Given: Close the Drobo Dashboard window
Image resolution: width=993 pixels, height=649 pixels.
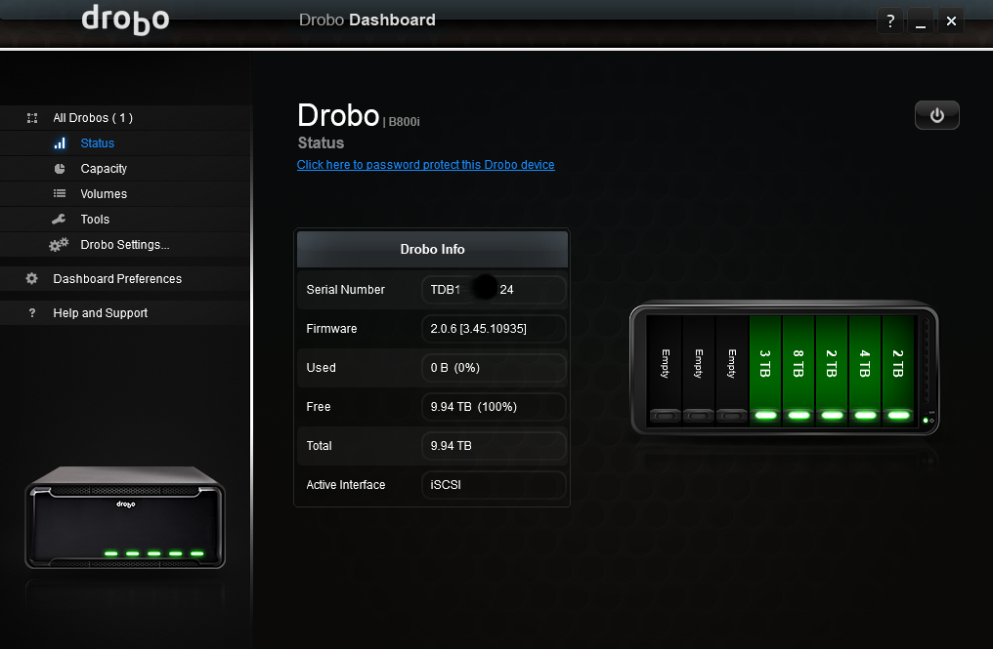Looking at the screenshot, I should pos(951,20).
